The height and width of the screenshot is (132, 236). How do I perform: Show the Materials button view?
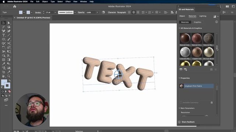pyautogui.click(x=185, y=22)
